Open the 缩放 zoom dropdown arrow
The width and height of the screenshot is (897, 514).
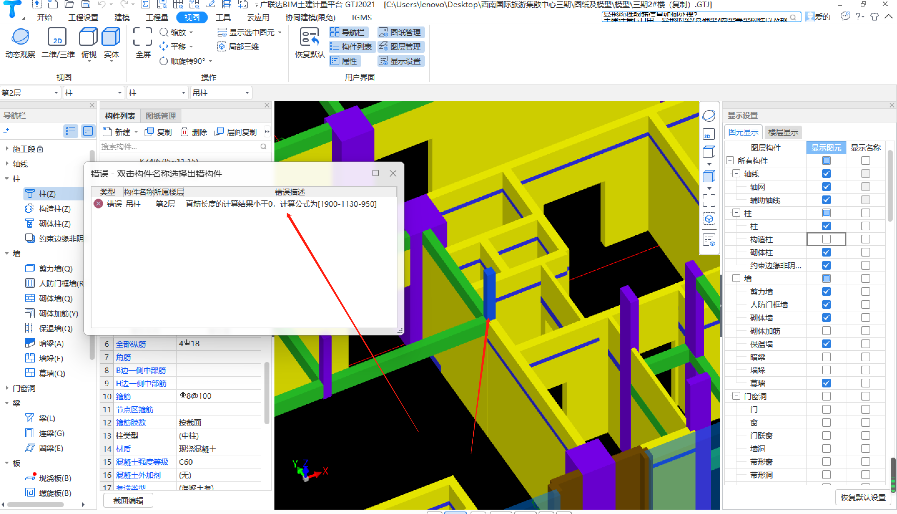(191, 32)
